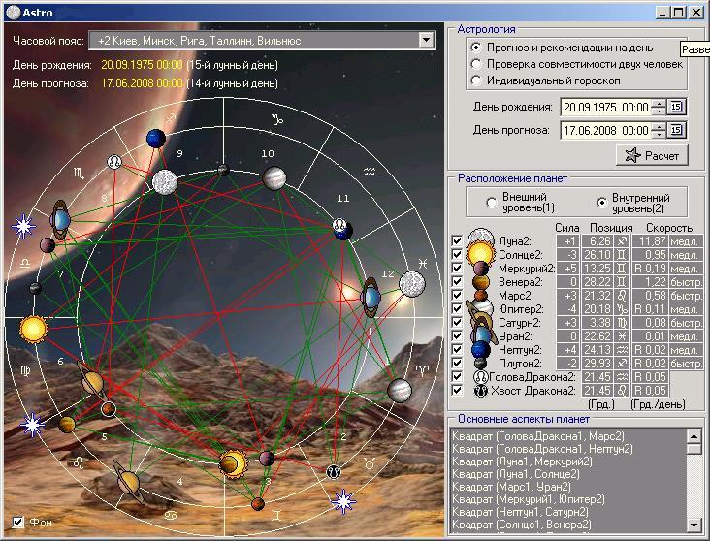Image resolution: width=710 pixels, height=541 pixels.
Task: Uncheck the Венера2 planet checkbox
Action: (458, 281)
